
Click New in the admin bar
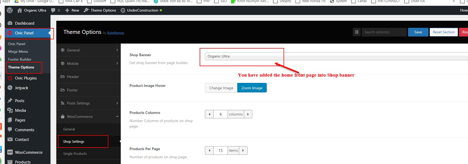pos(75,10)
